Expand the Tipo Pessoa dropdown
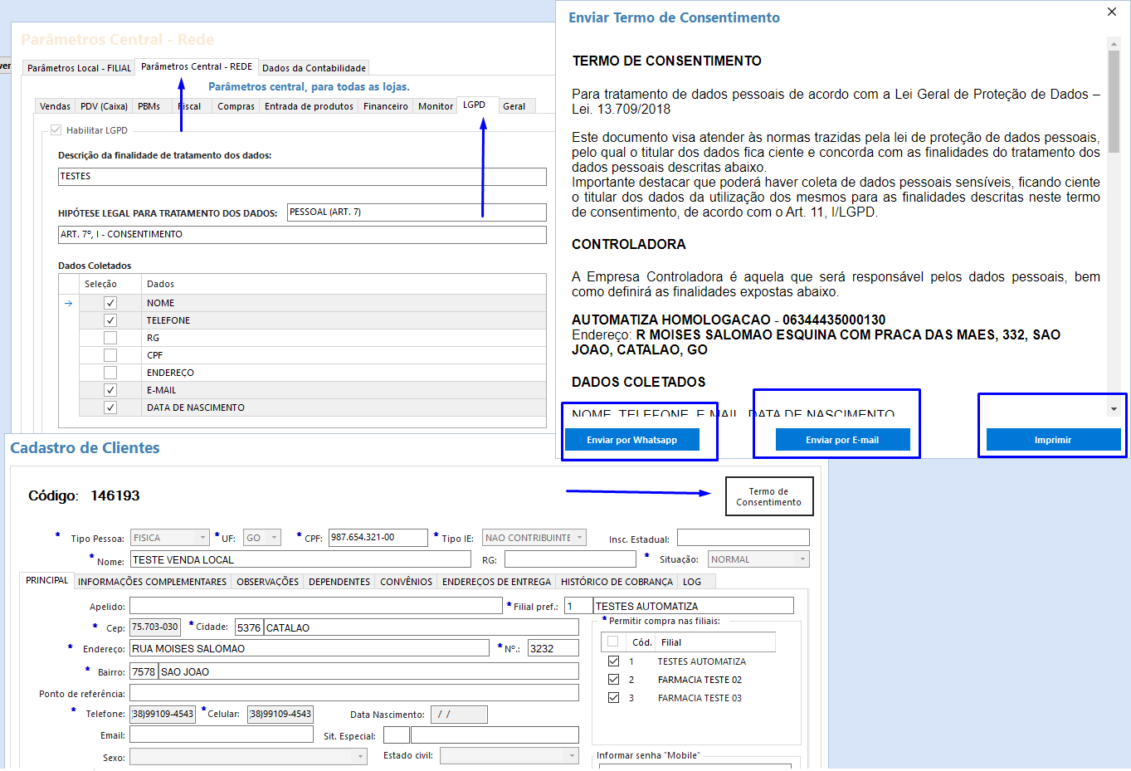The width and height of the screenshot is (1131, 771). [202, 538]
